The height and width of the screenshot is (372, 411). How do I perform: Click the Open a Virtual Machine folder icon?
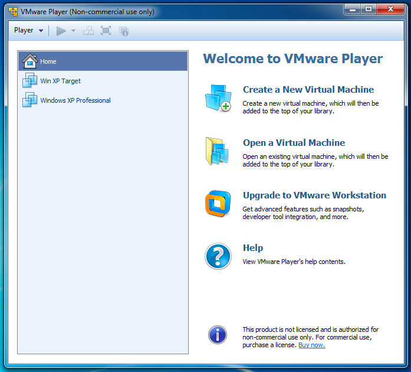pyautogui.click(x=217, y=151)
